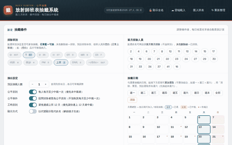Exclude person 34 in 當月排除人員
The image size is (232, 145).
150,67
